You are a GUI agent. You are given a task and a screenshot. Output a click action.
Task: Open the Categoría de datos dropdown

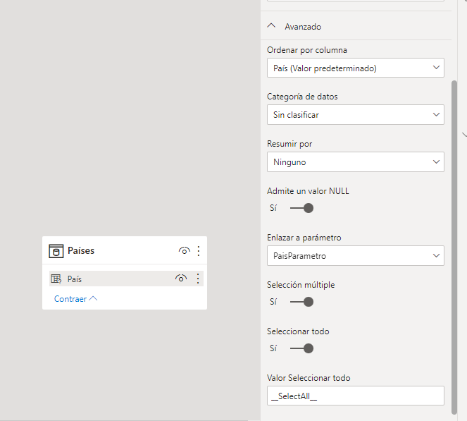pos(355,115)
